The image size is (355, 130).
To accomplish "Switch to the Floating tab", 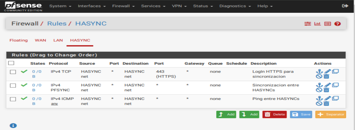I will click(x=19, y=40).
